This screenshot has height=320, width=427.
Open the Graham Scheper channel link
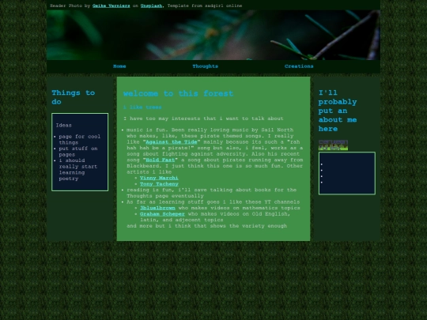[x=162, y=214]
